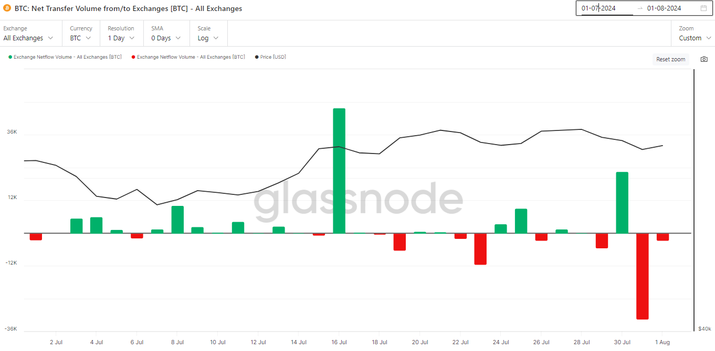This screenshot has width=715, height=351.
Task: Click the camera screenshot icon
Action: (704, 59)
